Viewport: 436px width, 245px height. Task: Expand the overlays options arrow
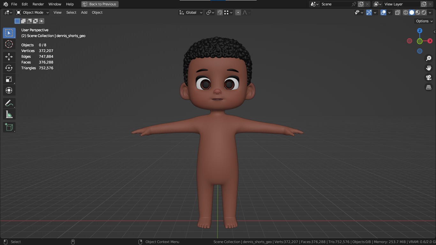(x=389, y=12)
